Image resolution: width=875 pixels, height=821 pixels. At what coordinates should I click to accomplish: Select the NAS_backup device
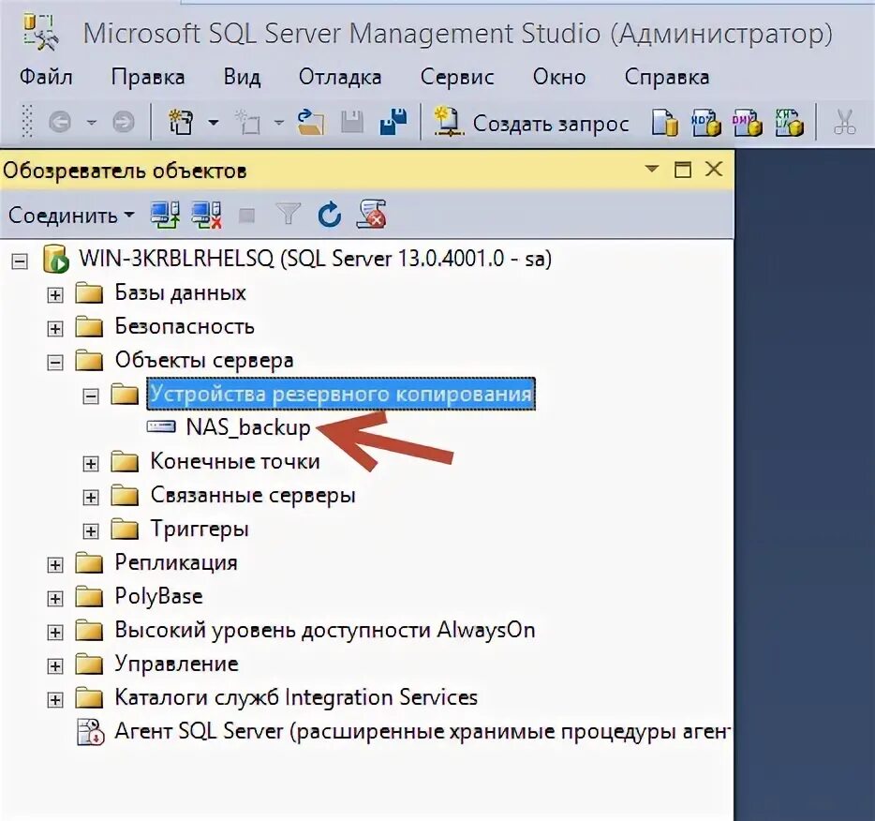(x=247, y=427)
